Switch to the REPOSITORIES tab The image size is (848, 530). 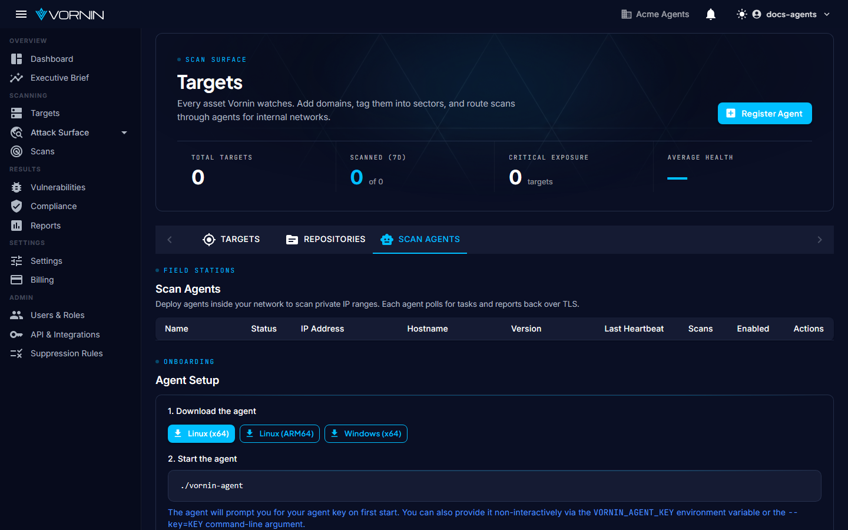[x=326, y=240]
